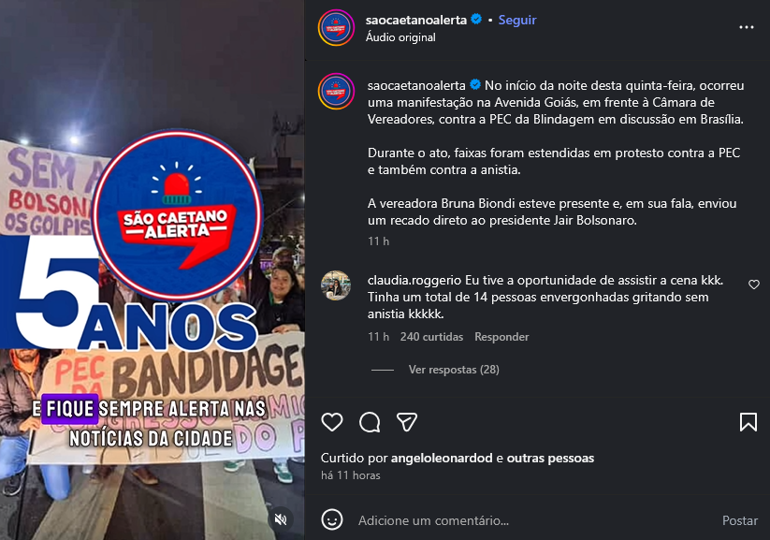Click the Postar button
This screenshot has height=540, width=770.
tap(739, 520)
